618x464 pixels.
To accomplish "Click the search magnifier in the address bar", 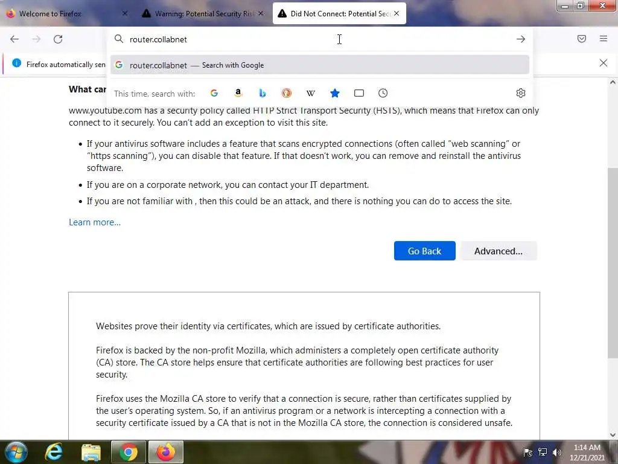I will pos(119,39).
